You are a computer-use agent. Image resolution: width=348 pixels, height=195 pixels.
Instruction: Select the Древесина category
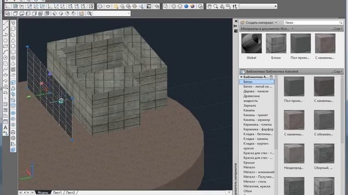(x=251, y=96)
